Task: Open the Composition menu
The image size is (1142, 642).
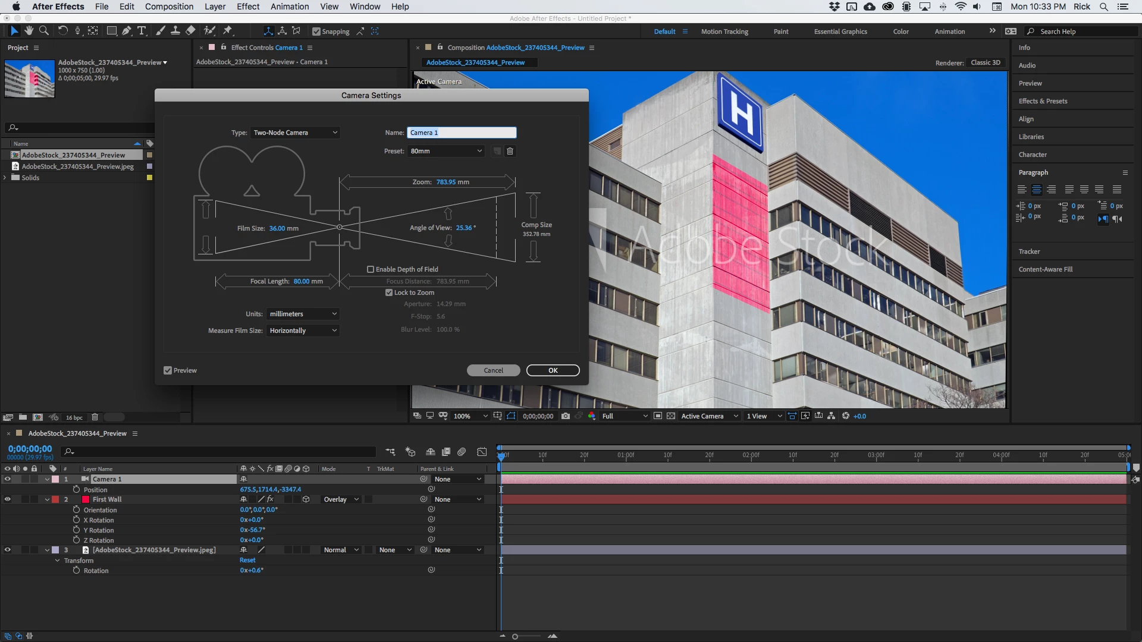Action: pyautogui.click(x=169, y=7)
